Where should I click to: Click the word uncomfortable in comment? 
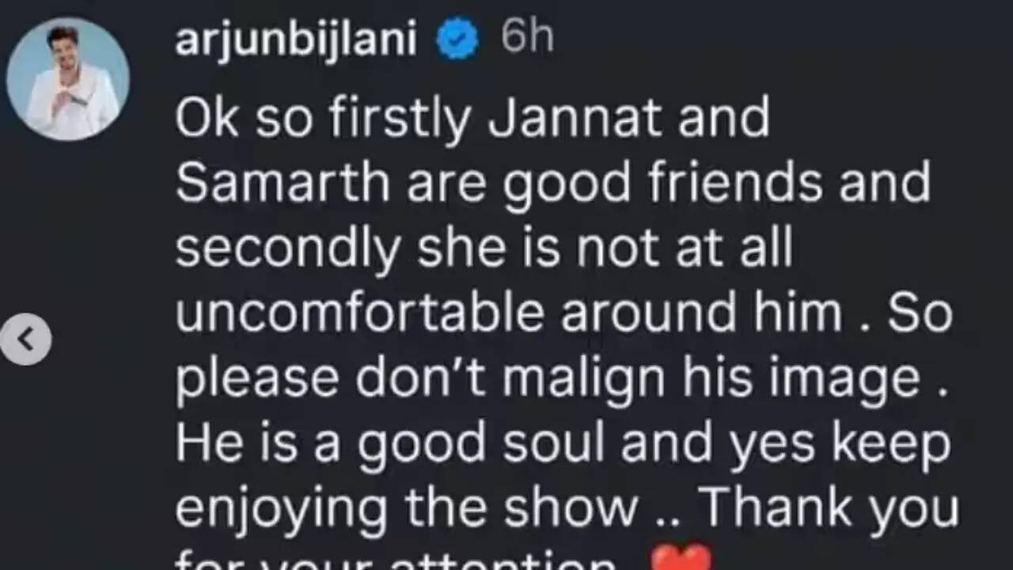359,314
